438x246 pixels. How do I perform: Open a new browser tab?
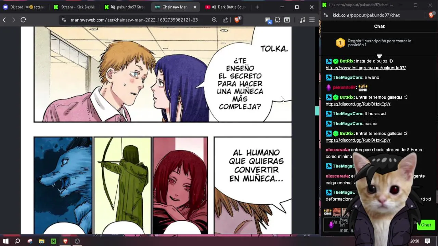pyautogui.click(x=257, y=7)
